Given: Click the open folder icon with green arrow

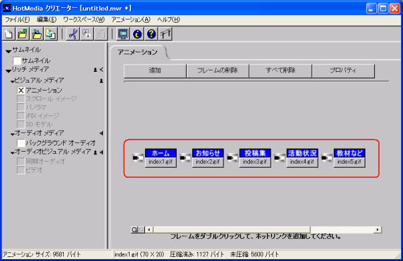Looking at the screenshot, I should [23, 34].
